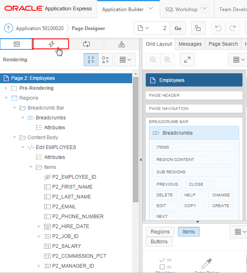Open the Grid Layout options menu
The height and width of the screenshot is (273, 247).
[x=238, y=60]
